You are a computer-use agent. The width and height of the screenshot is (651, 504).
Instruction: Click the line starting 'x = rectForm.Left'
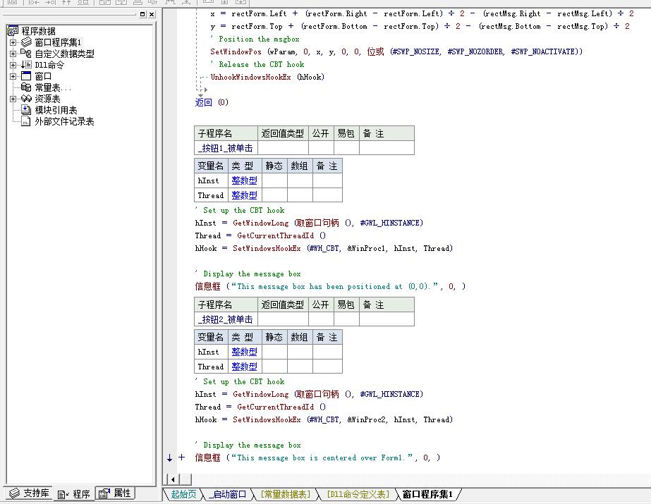pyautogui.click(x=422, y=13)
